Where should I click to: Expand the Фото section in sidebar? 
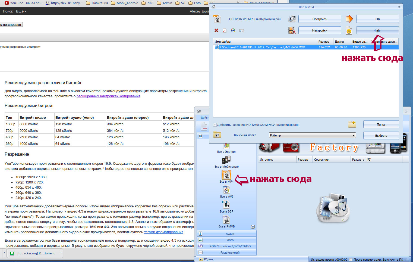(x=227, y=240)
